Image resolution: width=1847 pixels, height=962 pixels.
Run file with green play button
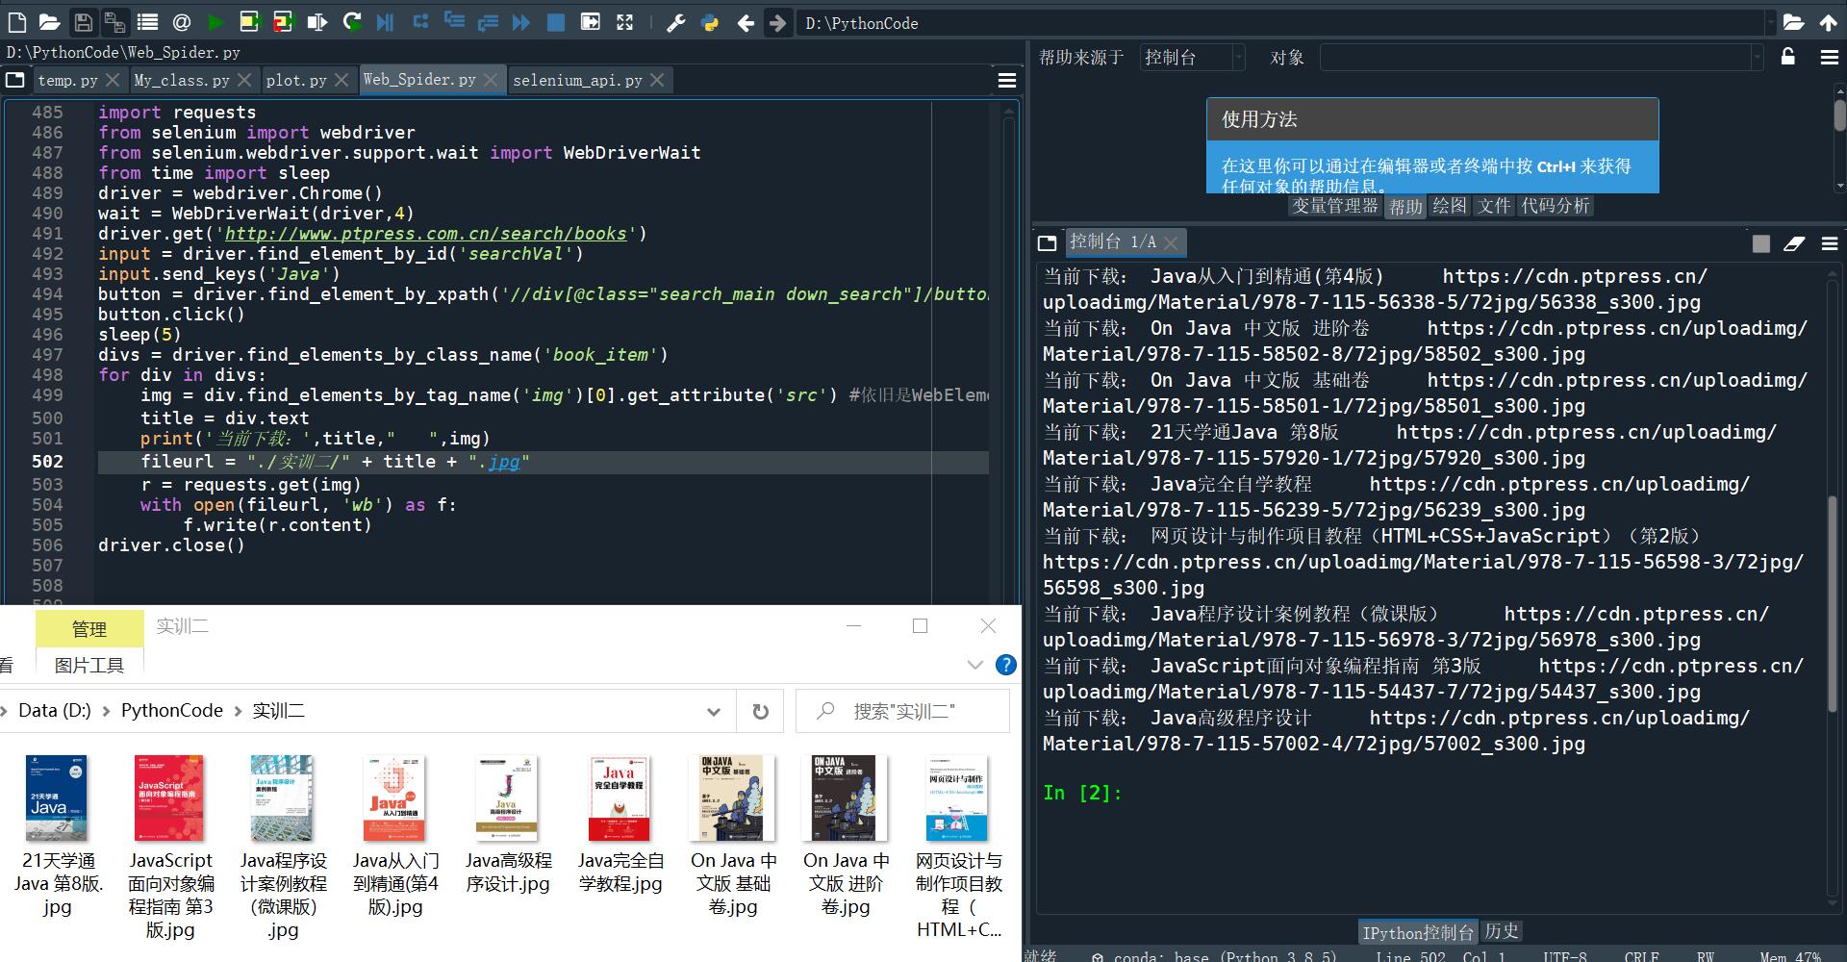215,22
